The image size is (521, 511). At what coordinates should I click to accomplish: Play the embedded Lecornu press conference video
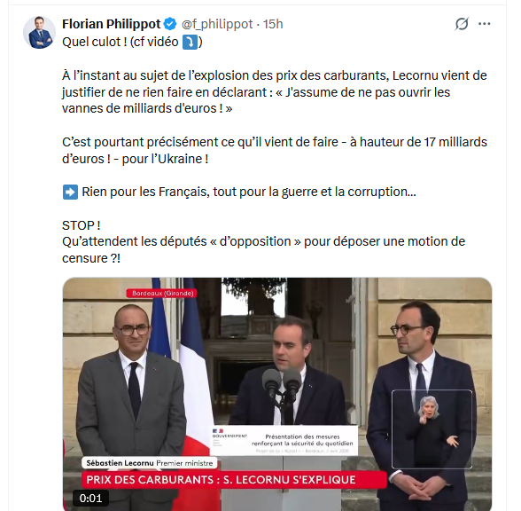pyautogui.click(x=277, y=394)
